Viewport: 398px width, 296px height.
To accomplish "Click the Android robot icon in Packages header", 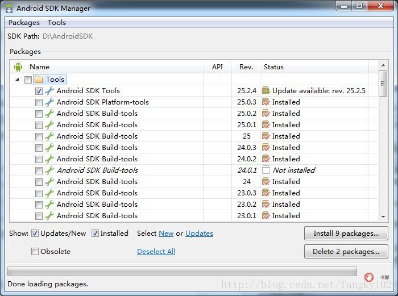I will tap(18, 67).
